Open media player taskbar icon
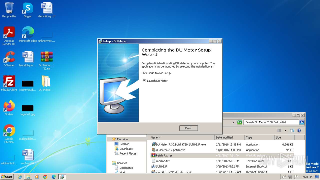This screenshot has height=180, width=320. (37, 177)
